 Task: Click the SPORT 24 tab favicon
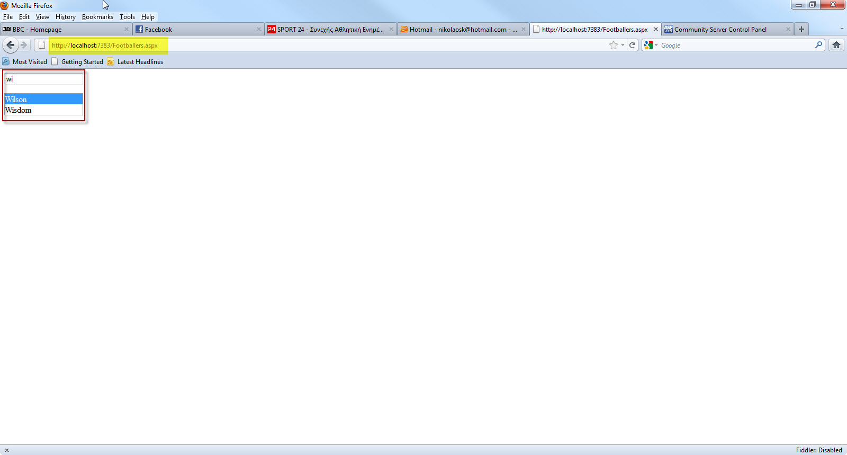(272, 29)
